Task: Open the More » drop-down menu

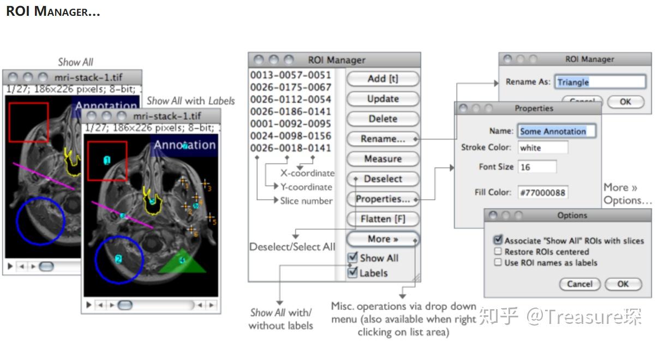Action: pyautogui.click(x=383, y=239)
